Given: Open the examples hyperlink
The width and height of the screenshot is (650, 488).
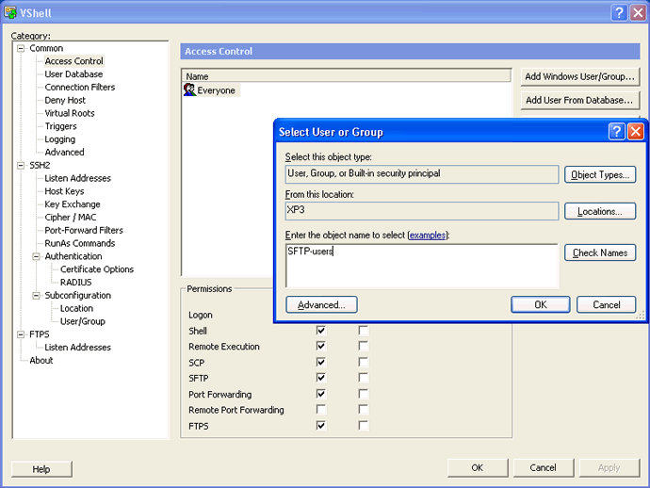Looking at the screenshot, I should 428,236.
